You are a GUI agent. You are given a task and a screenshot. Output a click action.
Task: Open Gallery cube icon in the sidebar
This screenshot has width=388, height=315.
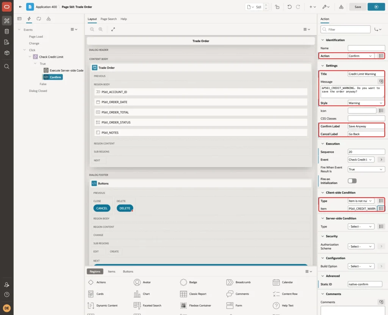tap(7, 53)
